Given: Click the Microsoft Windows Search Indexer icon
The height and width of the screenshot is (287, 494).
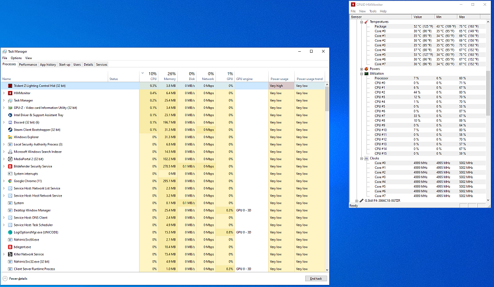Looking at the screenshot, I should pyautogui.click(x=10, y=152).
